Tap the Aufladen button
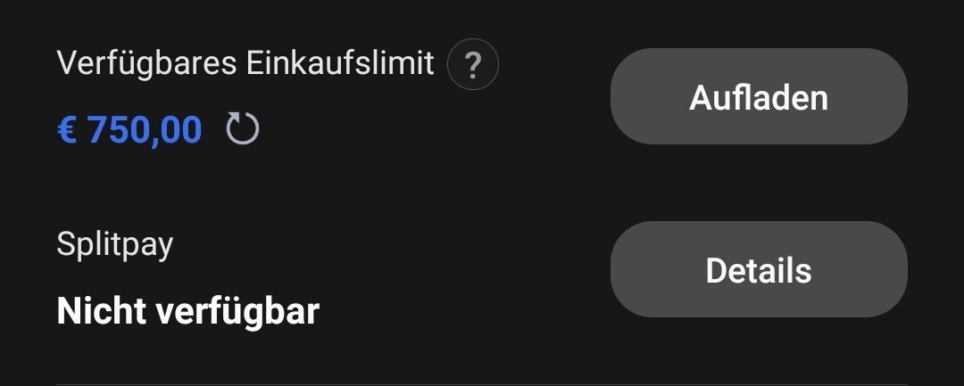Screen dimensions: 964x386 tap(759, 96)
